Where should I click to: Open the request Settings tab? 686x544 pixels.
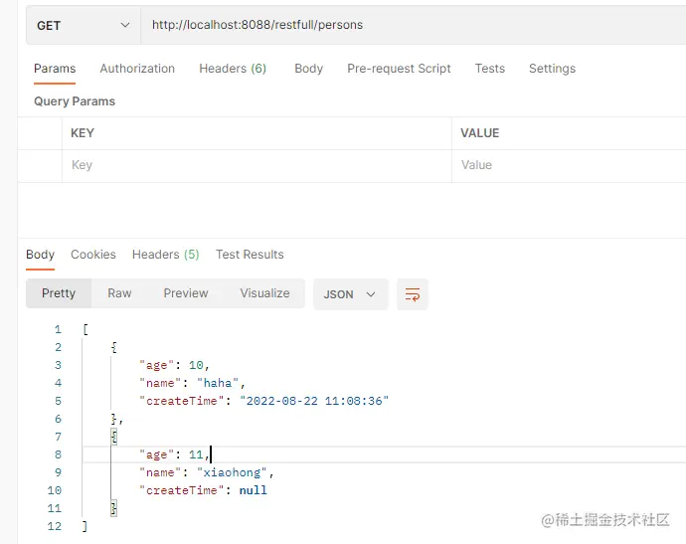[552, 69]
